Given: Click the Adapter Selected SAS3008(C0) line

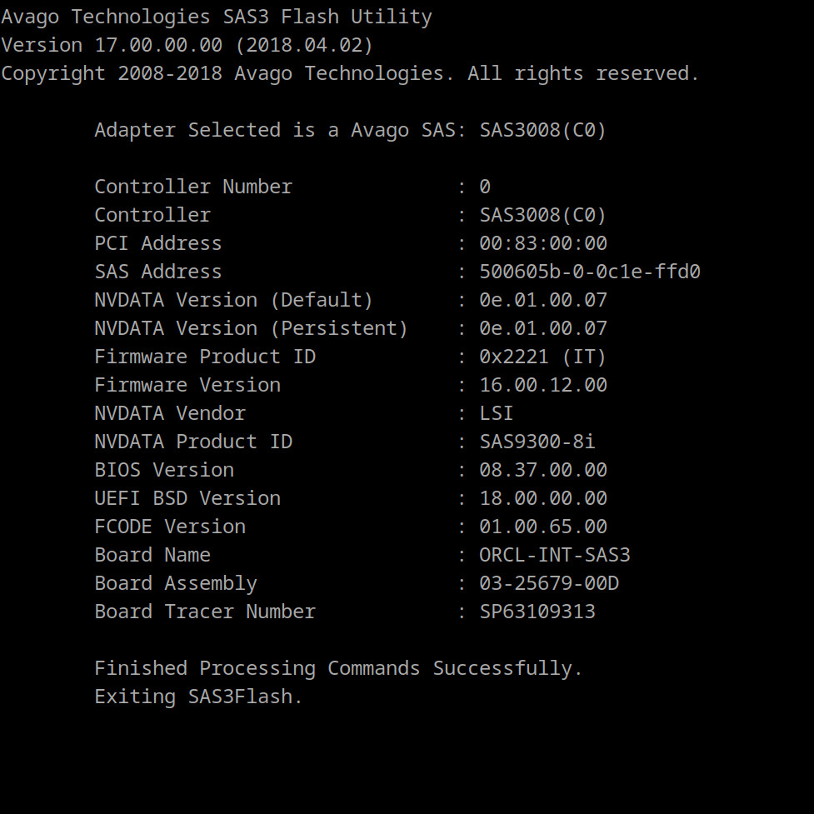Looking at the screenshot, I should [350, 130].
